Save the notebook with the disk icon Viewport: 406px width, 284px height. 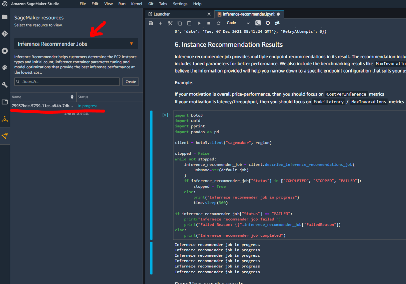(x=151, y=23)
